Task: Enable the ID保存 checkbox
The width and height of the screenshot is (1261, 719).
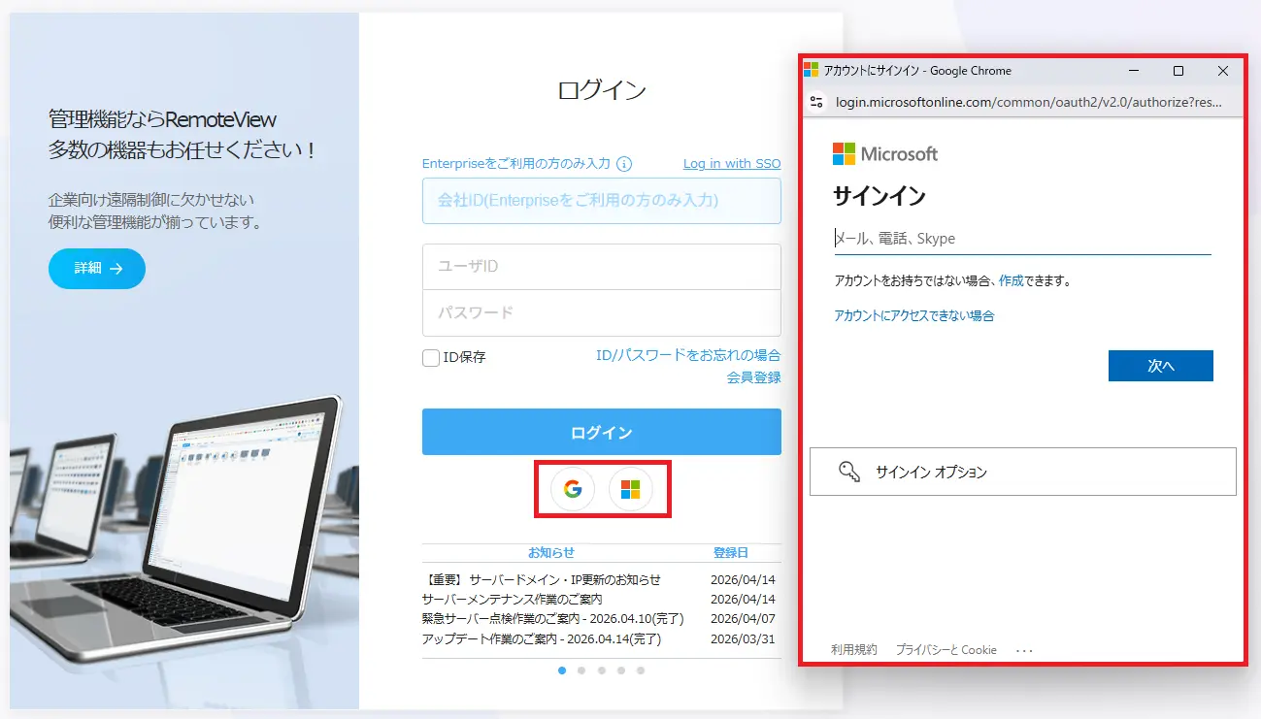Action: point(430,357)
